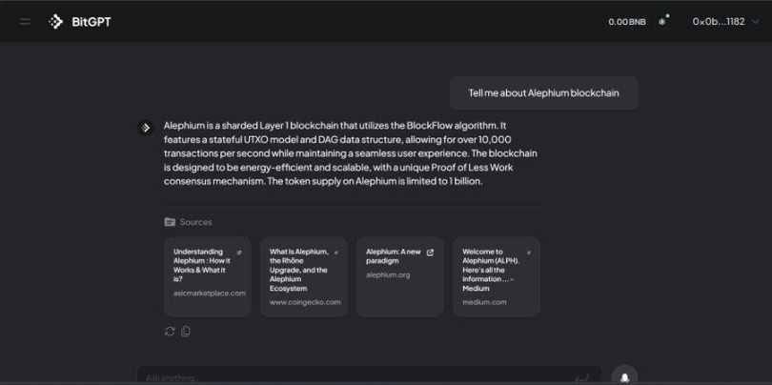The width and height of the screenshot is (772, 385).
Task: Click the BitGPT logo icon
Action: tap(55, 22)
